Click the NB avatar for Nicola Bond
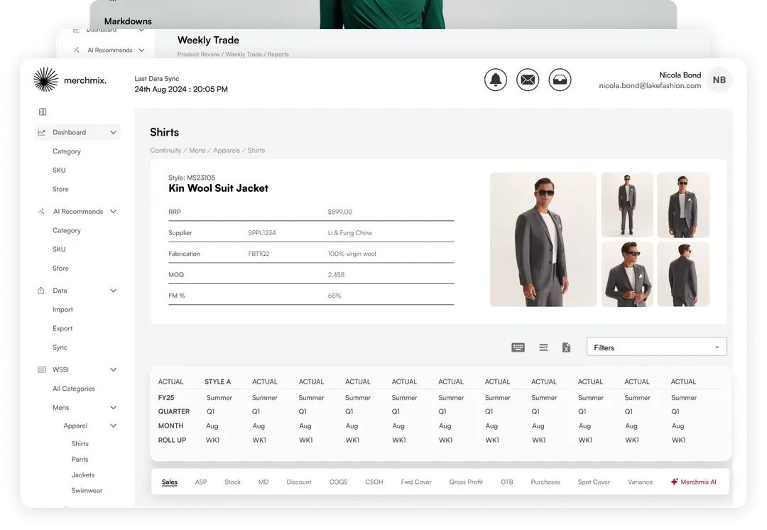 click(x=719, y=80)
